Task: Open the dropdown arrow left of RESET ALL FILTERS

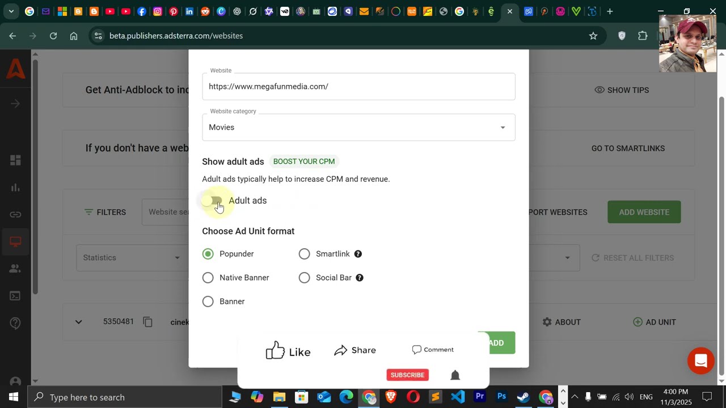Action: (567, 258)
